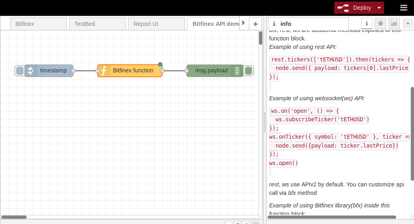Click the Bitfinex function input port
The height and width of the screenshot is (224, 414).
click(x=98, y=71)
